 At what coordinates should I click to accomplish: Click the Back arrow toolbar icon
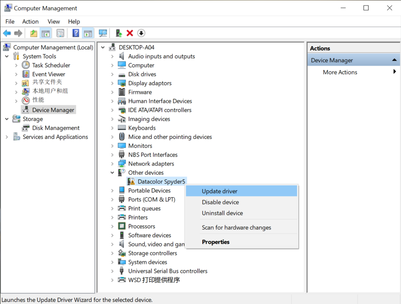pos(7,33)
